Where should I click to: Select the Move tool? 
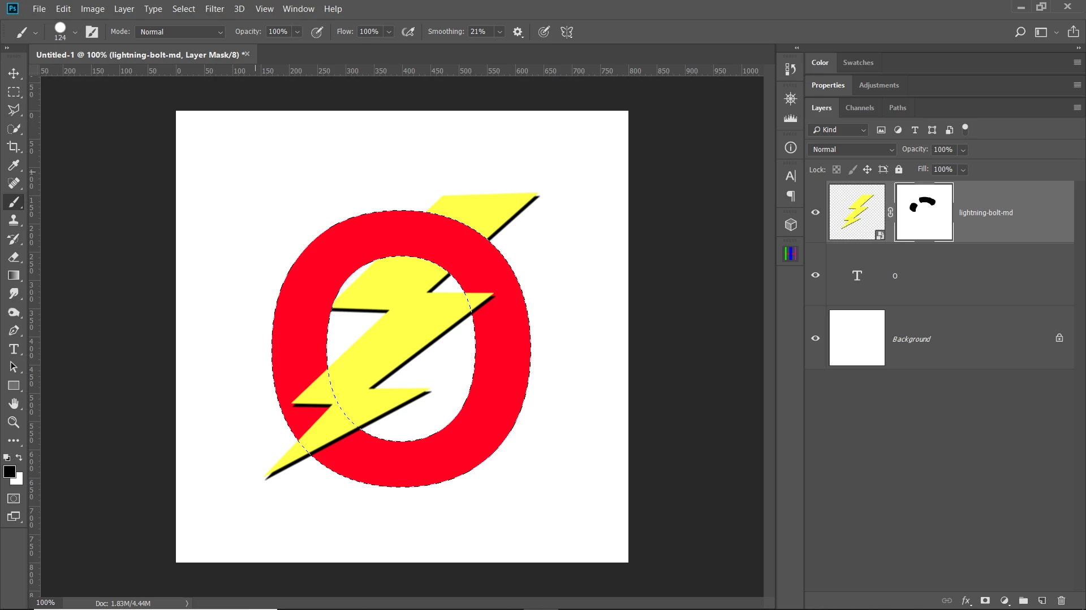tap(14, 73)
